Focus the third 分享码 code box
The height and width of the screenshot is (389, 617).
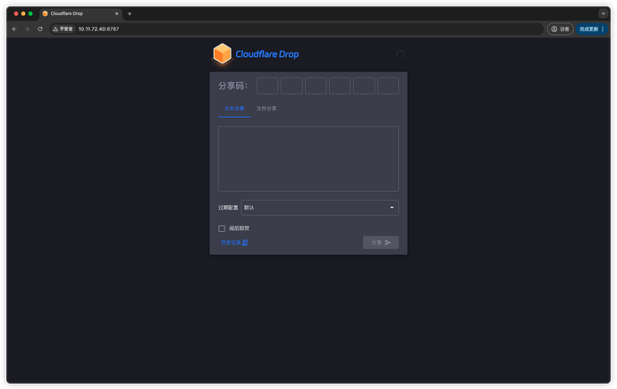point(316,86)
